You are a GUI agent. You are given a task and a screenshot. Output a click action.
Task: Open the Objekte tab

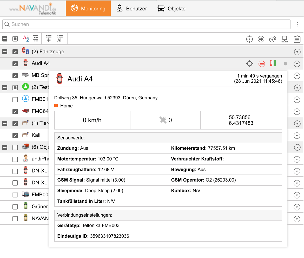pyautogui.click(x=171, y=9)
